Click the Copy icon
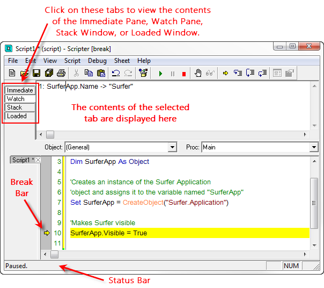 (x=89, y=73)
